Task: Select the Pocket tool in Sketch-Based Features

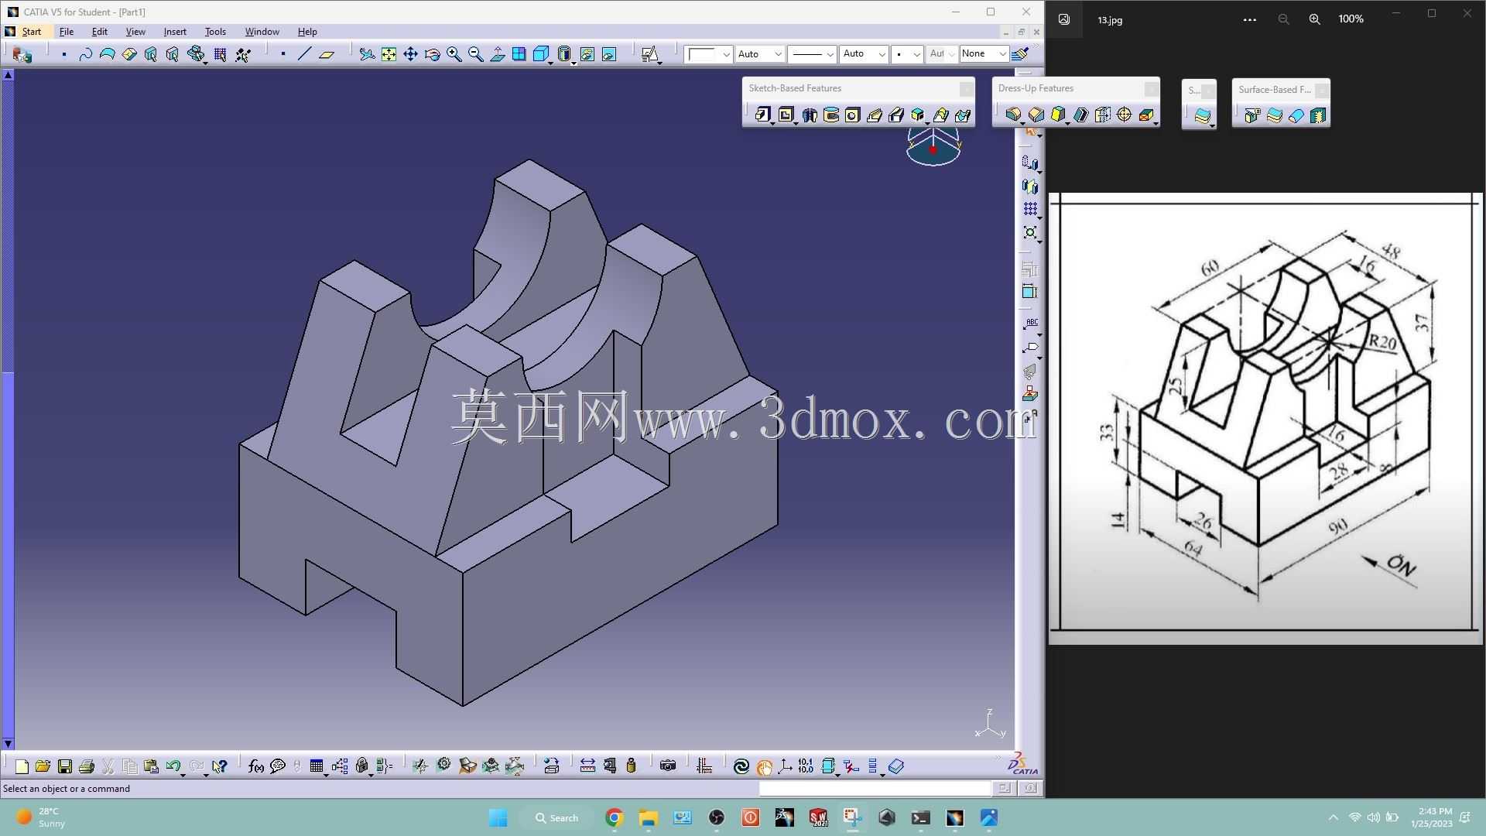Action: pyautogui.click(x=786, y=115)
